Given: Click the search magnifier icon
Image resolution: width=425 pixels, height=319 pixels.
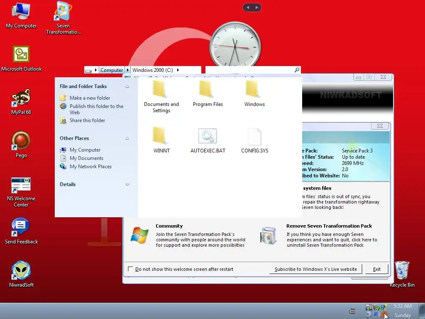Looking at the screenshot, I should [297, 70].
